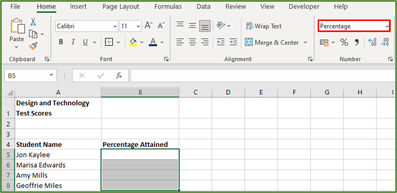Open the Developer ribbon tab
This screenshot has height=193, width=397.
click(304, 6)
